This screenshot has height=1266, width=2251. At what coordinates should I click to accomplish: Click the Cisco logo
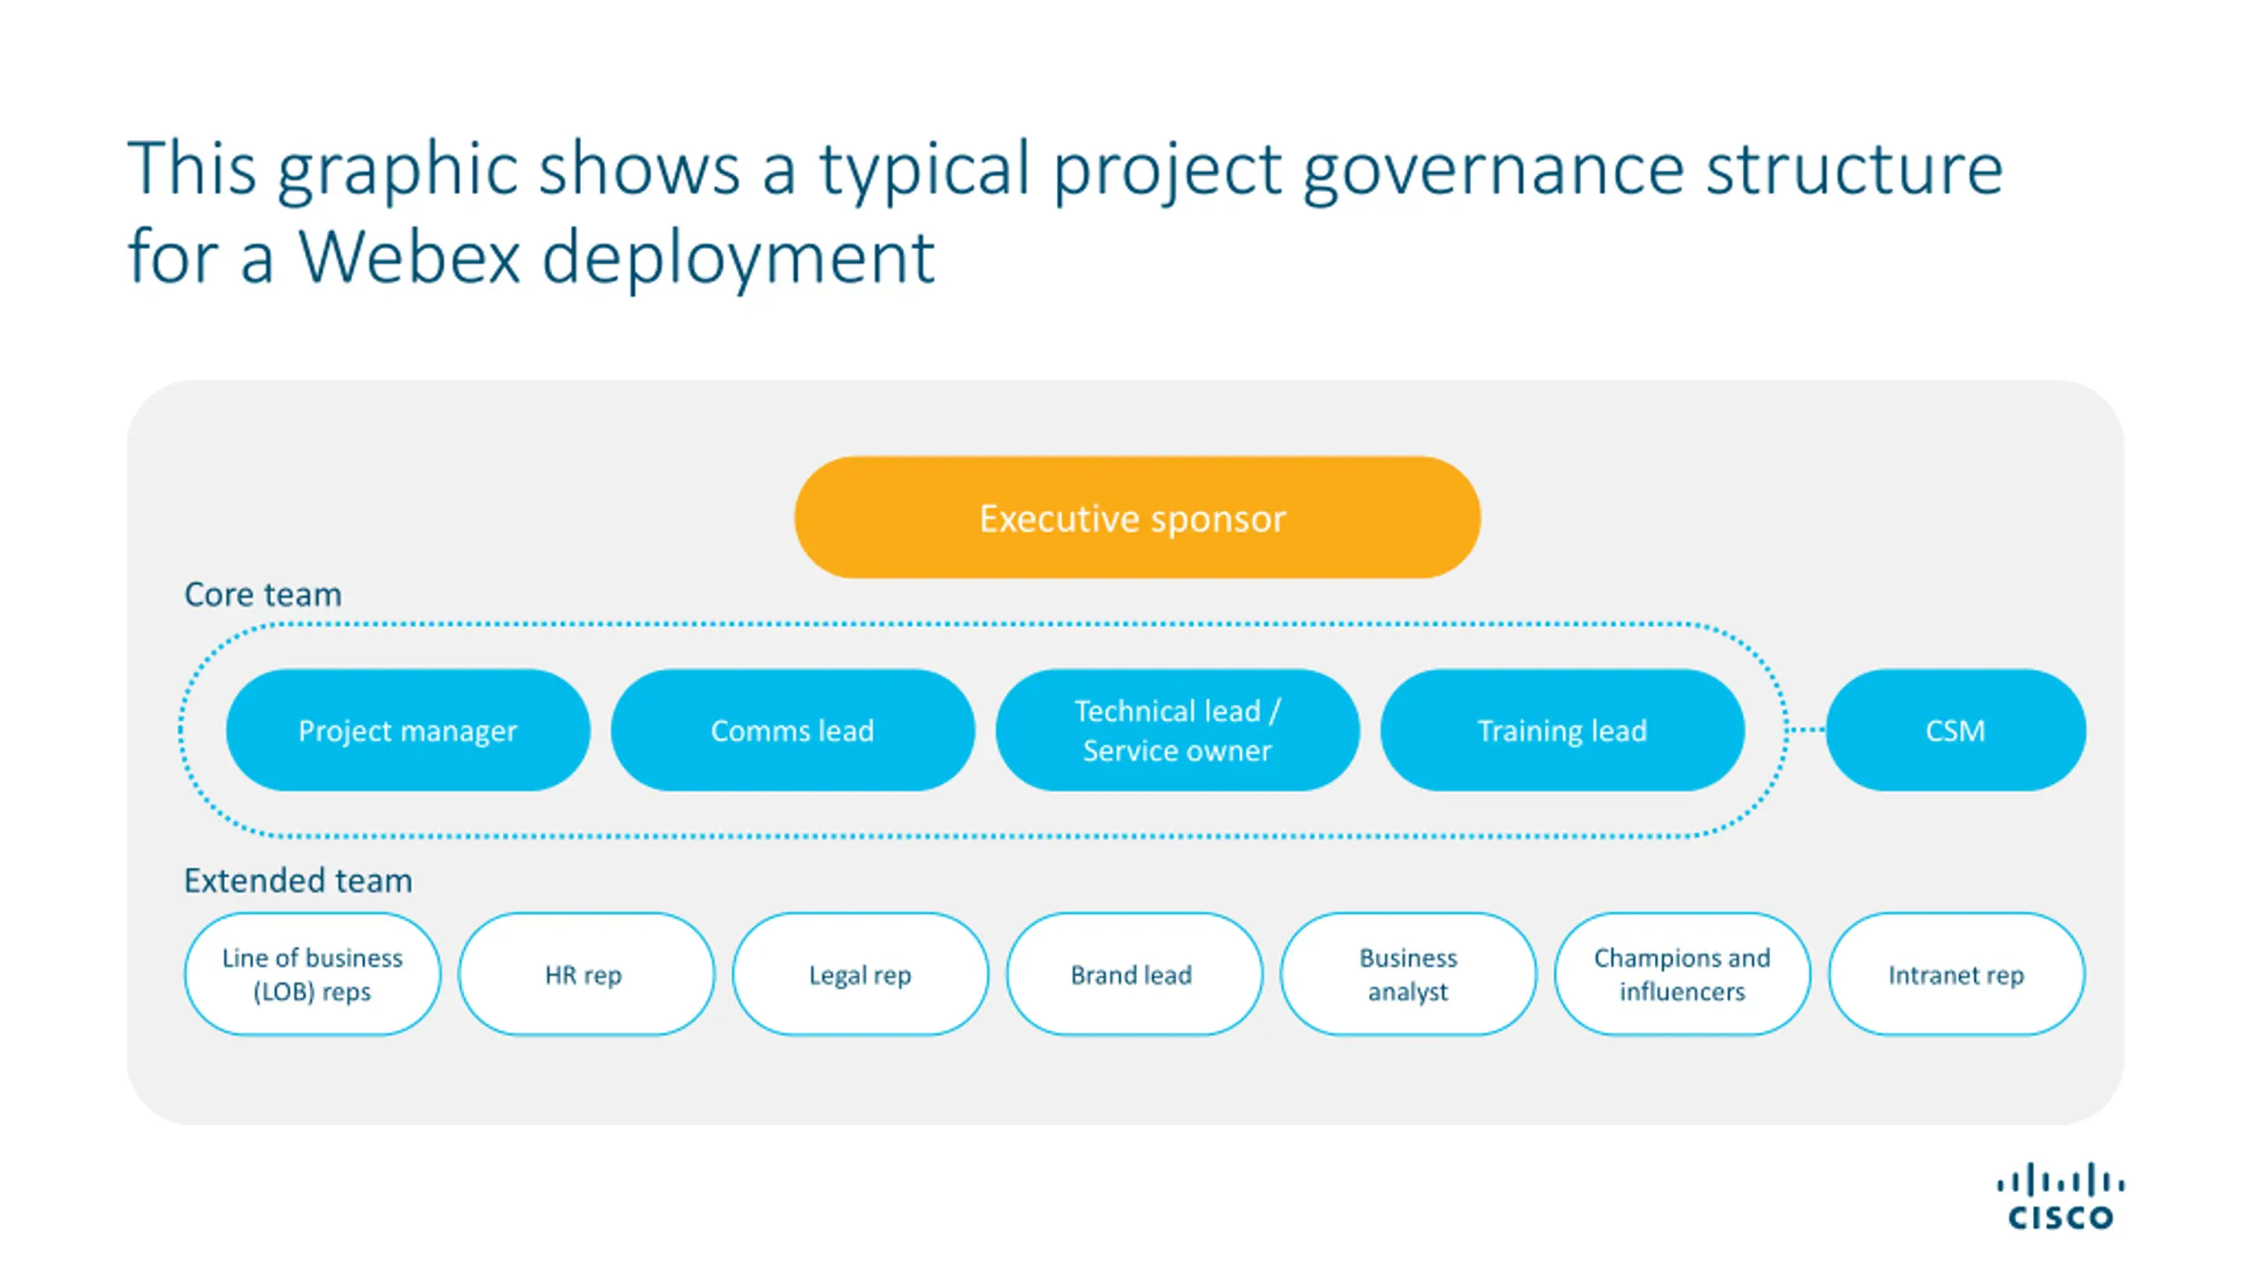[x=2060, y=1196]
